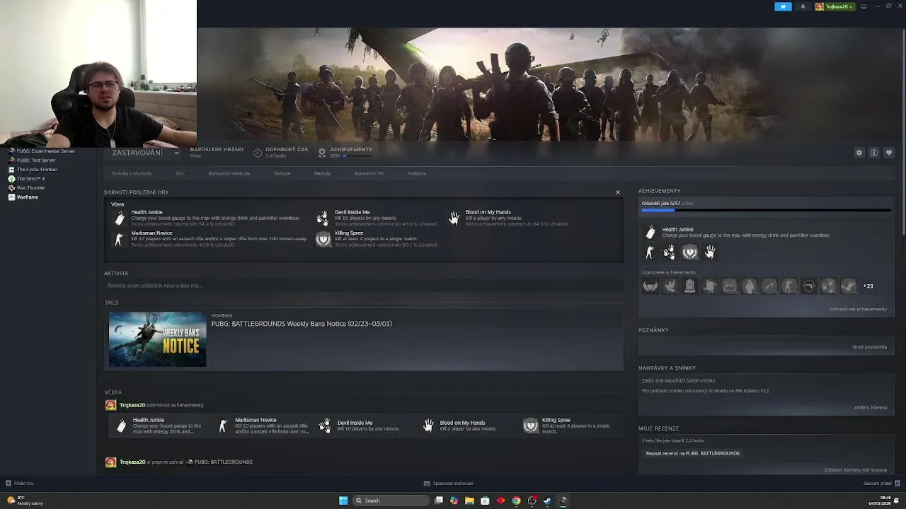Show the +21 more locked achievements
Image resolution: width=906 pixels, height=509 pixels.
click(868, 286)
